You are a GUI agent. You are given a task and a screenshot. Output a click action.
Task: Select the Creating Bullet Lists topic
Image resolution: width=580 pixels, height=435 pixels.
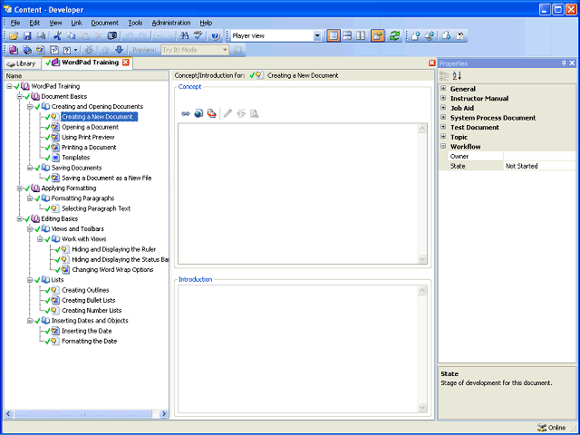click(89, 300)
